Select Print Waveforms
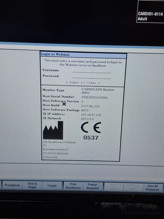This screenshot has width=164, height=219. point(73,186)
